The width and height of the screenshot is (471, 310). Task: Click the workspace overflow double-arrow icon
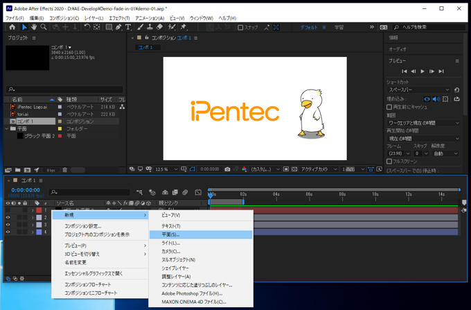click(x=372, y=27)
